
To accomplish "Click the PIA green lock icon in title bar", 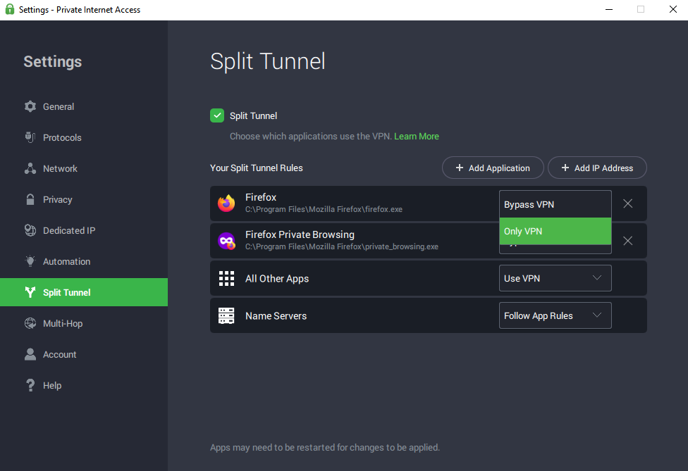I will coord(10,9).
